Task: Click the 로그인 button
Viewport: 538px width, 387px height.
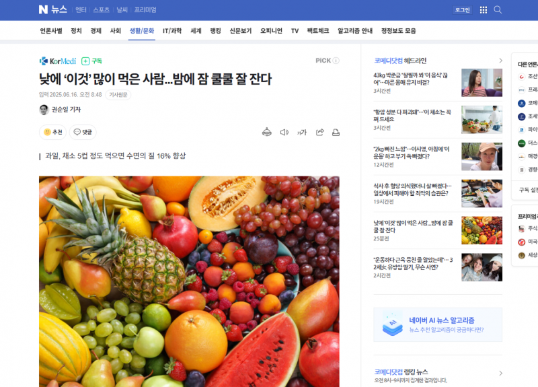Action: coord(462,10)
